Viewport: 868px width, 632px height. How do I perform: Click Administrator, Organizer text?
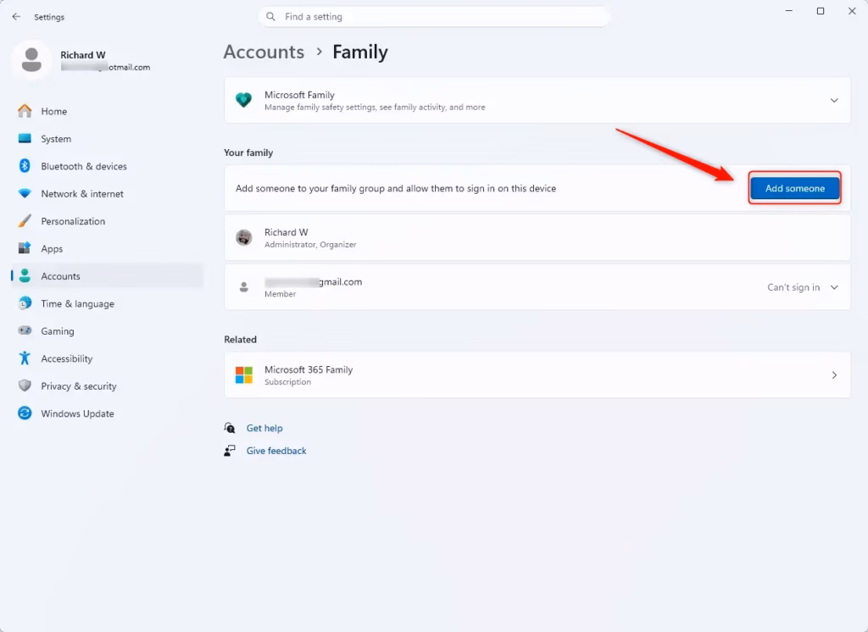[310, 244]
